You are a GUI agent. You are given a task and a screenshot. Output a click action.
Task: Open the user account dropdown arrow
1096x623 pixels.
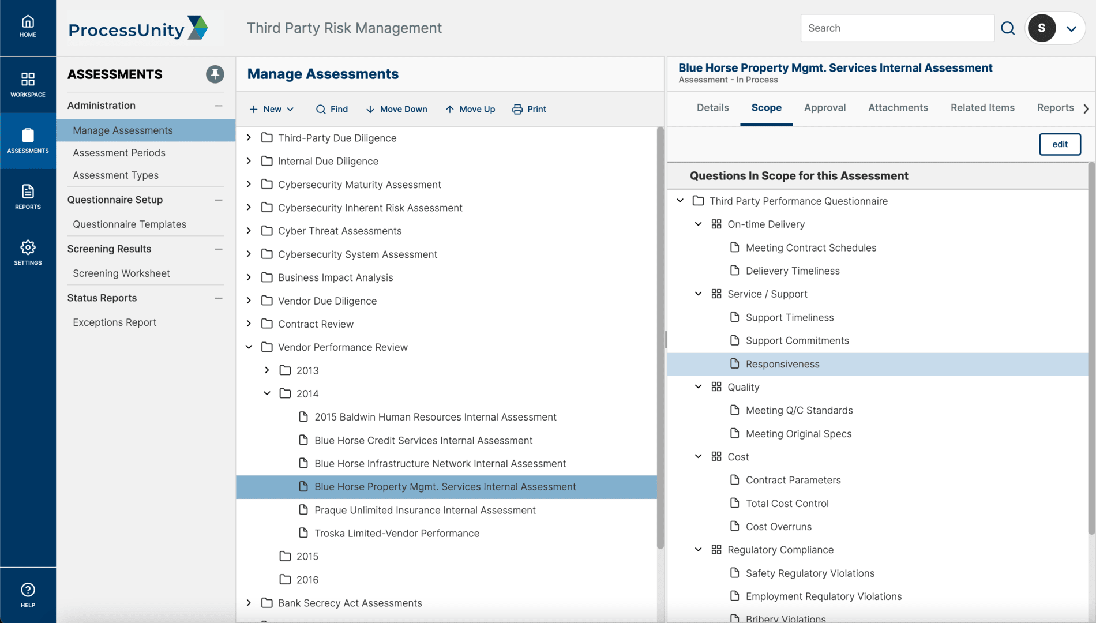coord(1071,29)
